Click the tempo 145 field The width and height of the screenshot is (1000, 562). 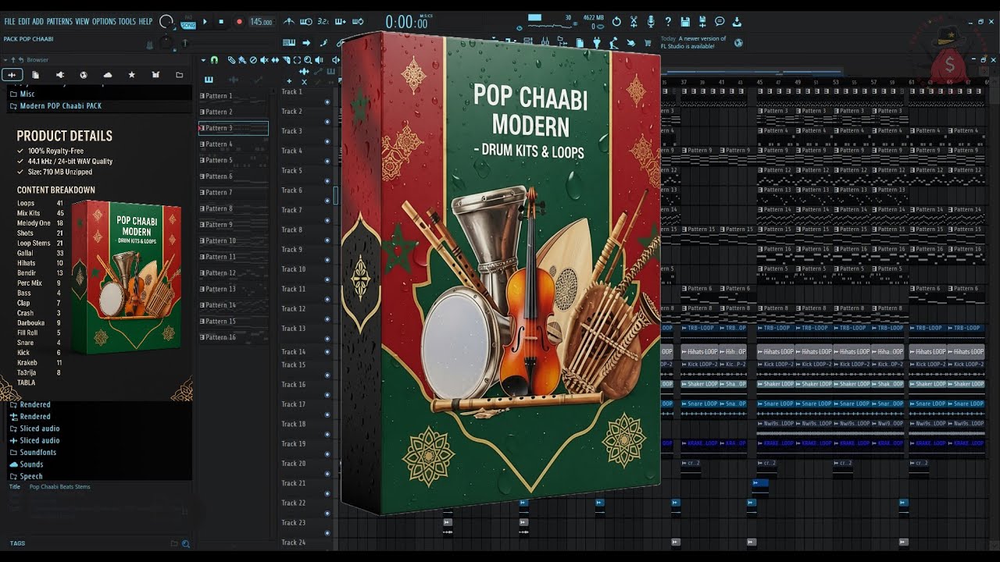261,22
